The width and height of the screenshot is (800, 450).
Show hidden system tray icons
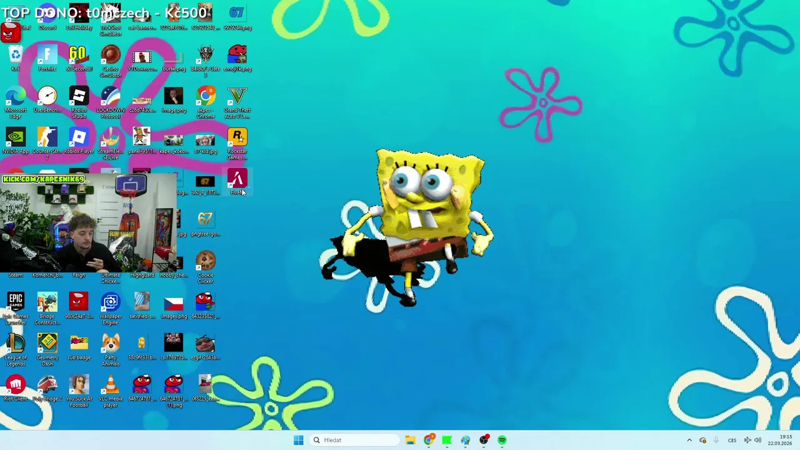pyautogui.click(x=689, y=440)
